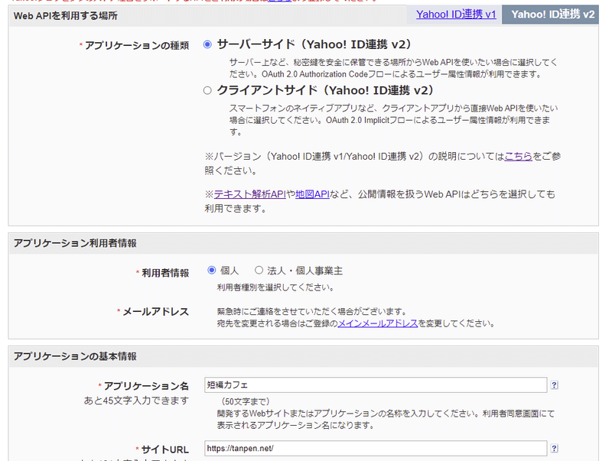The image size is (612, 461).
Task: Click 利用者種別を選択してください hint text
Action: pos(275,287)
